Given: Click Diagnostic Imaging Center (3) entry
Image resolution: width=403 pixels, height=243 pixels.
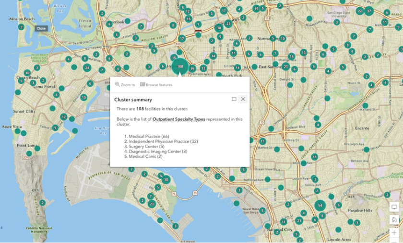Looking at the screenshot, I should click(x=158, y=151).
